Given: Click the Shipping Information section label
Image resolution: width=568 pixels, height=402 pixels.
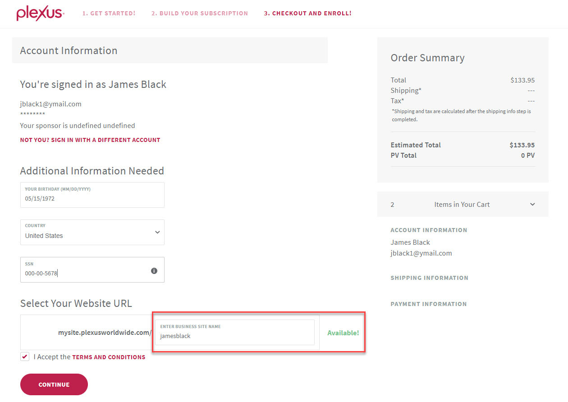Looking at the screenshot, I should (x=429, y=278).
